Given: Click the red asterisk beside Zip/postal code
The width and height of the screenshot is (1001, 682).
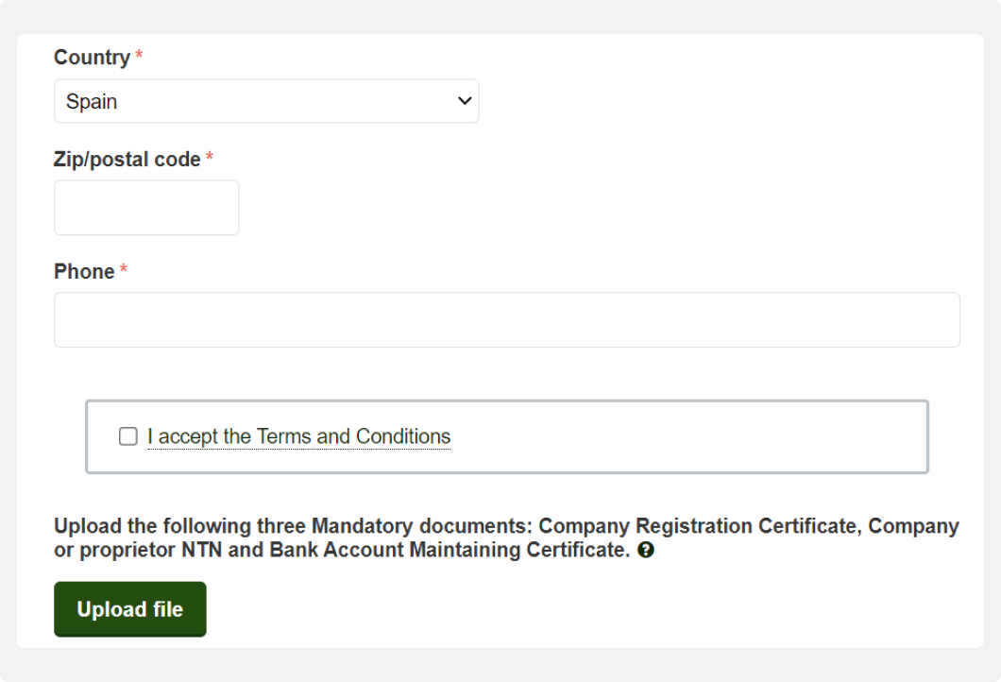Looking at the screenshot, I should coord(210,160).
